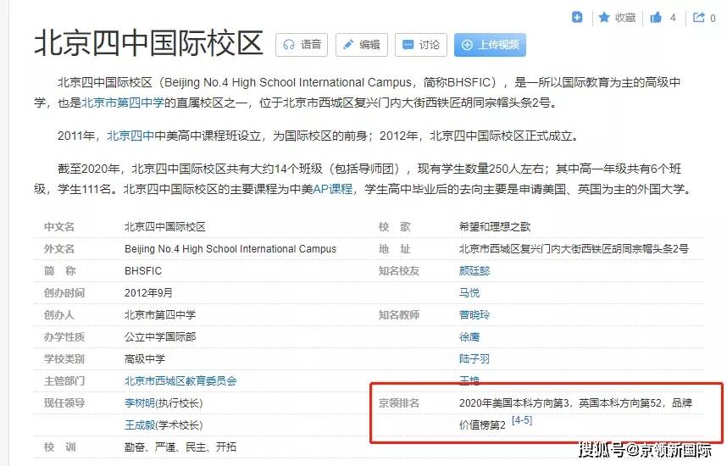Open the 北京四中 link in 2011 paragraph

[x=130, y=136]
